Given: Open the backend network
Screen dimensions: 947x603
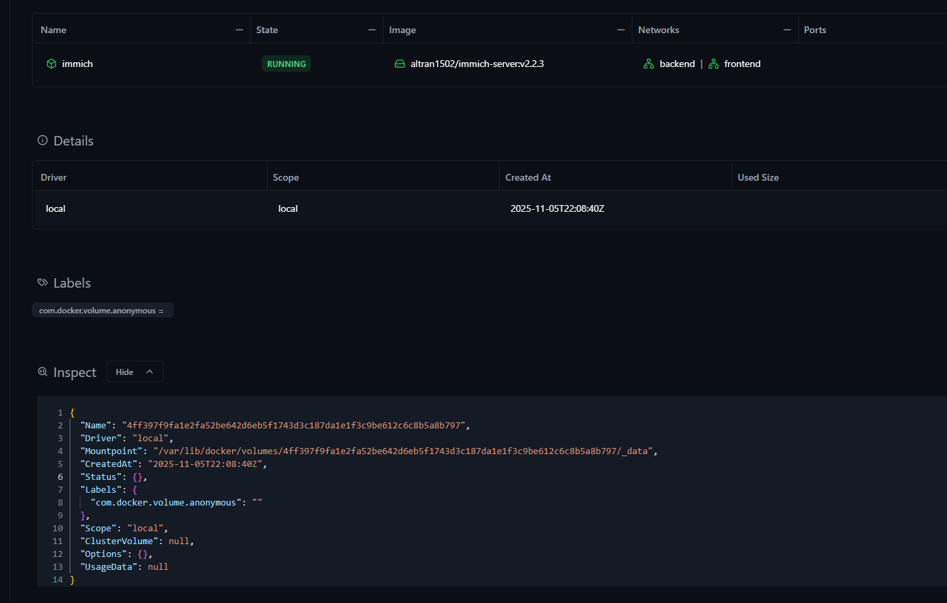Looking at the screenshot, I should pos(677,64).
